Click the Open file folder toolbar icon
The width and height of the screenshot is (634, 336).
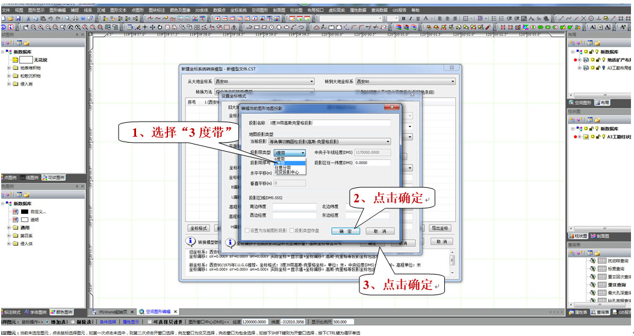(x=10, y=19)
